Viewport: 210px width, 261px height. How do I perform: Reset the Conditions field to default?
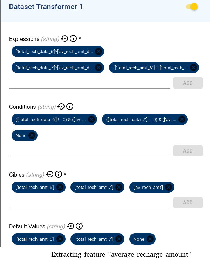tap(61, 106)
